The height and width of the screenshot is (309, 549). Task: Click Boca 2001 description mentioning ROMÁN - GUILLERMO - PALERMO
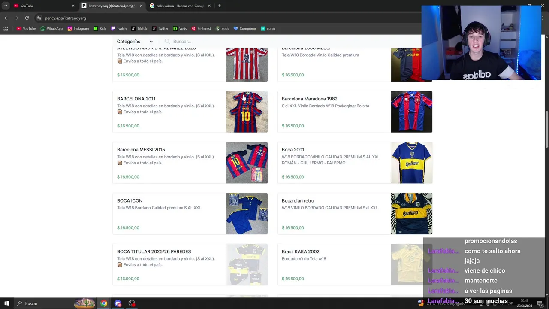point(331,160)
